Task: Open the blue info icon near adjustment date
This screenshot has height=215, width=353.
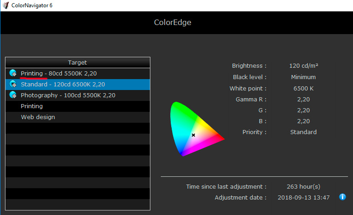Action: tap(343, 197)
